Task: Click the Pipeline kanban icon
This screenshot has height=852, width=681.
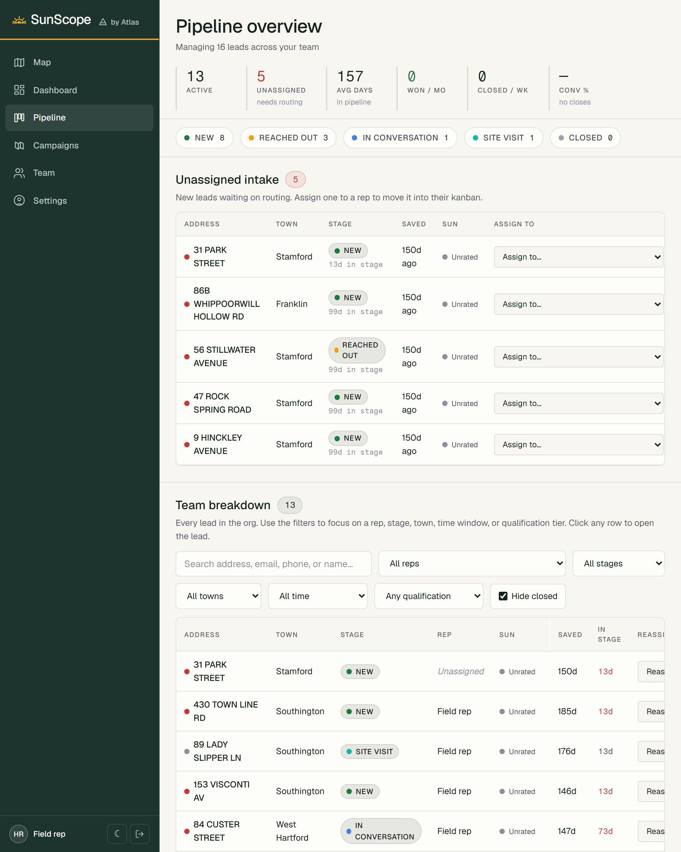Action: [19, 118]
